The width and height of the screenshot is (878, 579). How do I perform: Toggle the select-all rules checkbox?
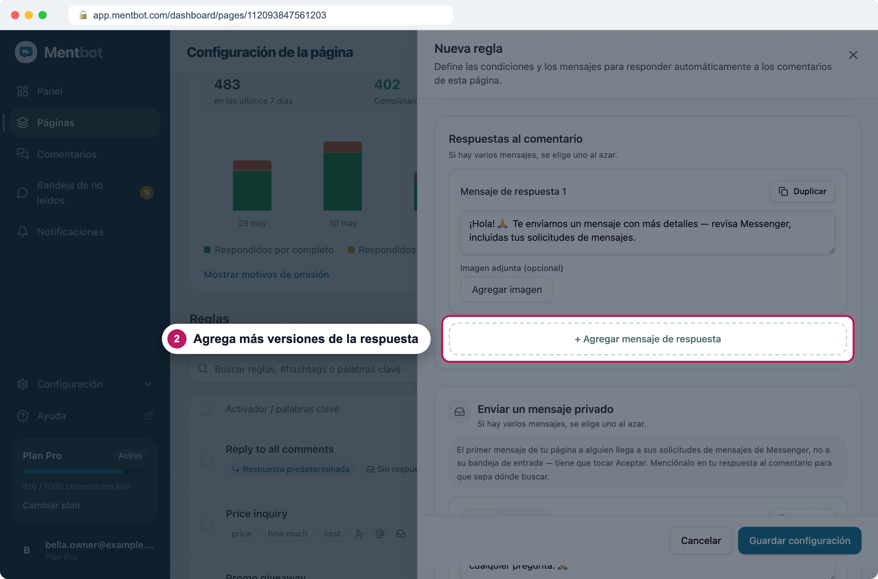coord(206,409)
